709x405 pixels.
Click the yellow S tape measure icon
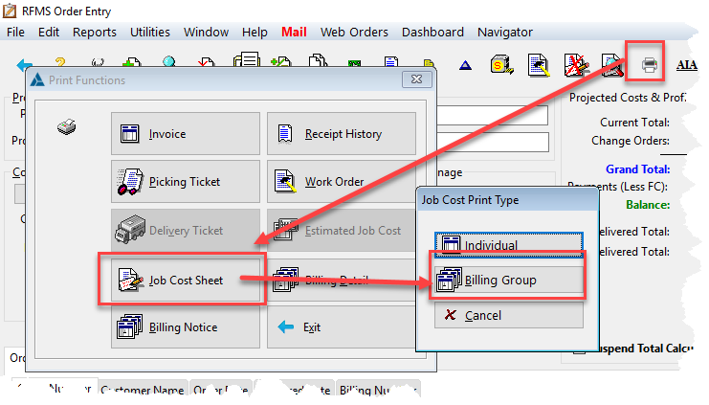pyautogui.click(x=502, y=65)
